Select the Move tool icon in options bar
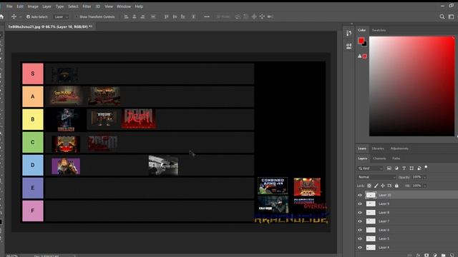The image size is (458, 257). click(14, 17)
